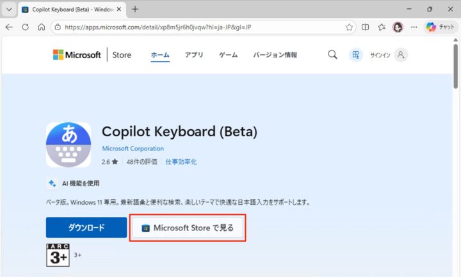This screenshot has height=277, width=461.
Task: Click the browser back arrow
Action: 9,28
